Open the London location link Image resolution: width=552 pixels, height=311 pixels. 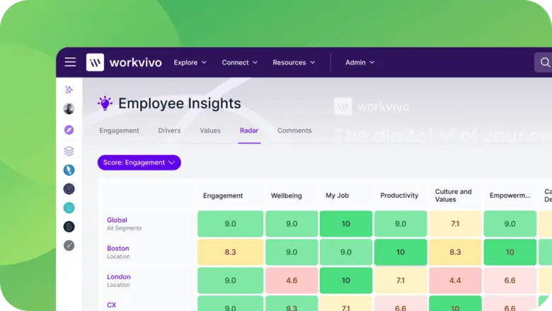tap(119, 276)
